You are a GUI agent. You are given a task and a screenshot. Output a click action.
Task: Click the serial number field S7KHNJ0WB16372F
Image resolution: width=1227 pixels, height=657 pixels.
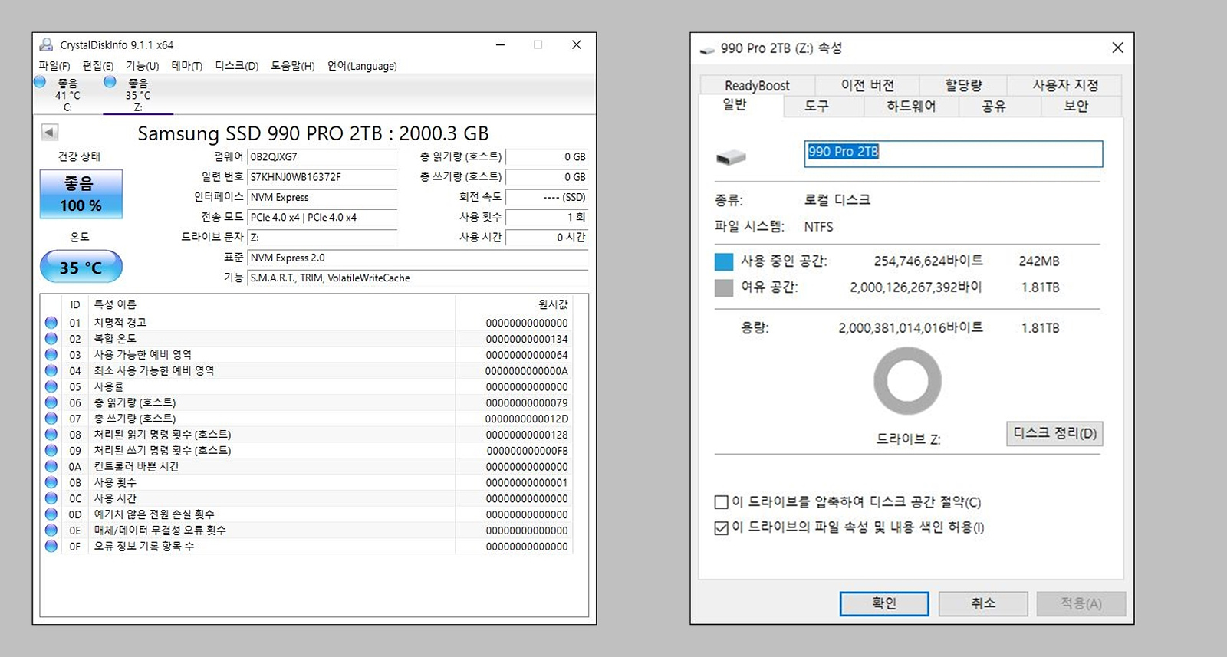322,177
